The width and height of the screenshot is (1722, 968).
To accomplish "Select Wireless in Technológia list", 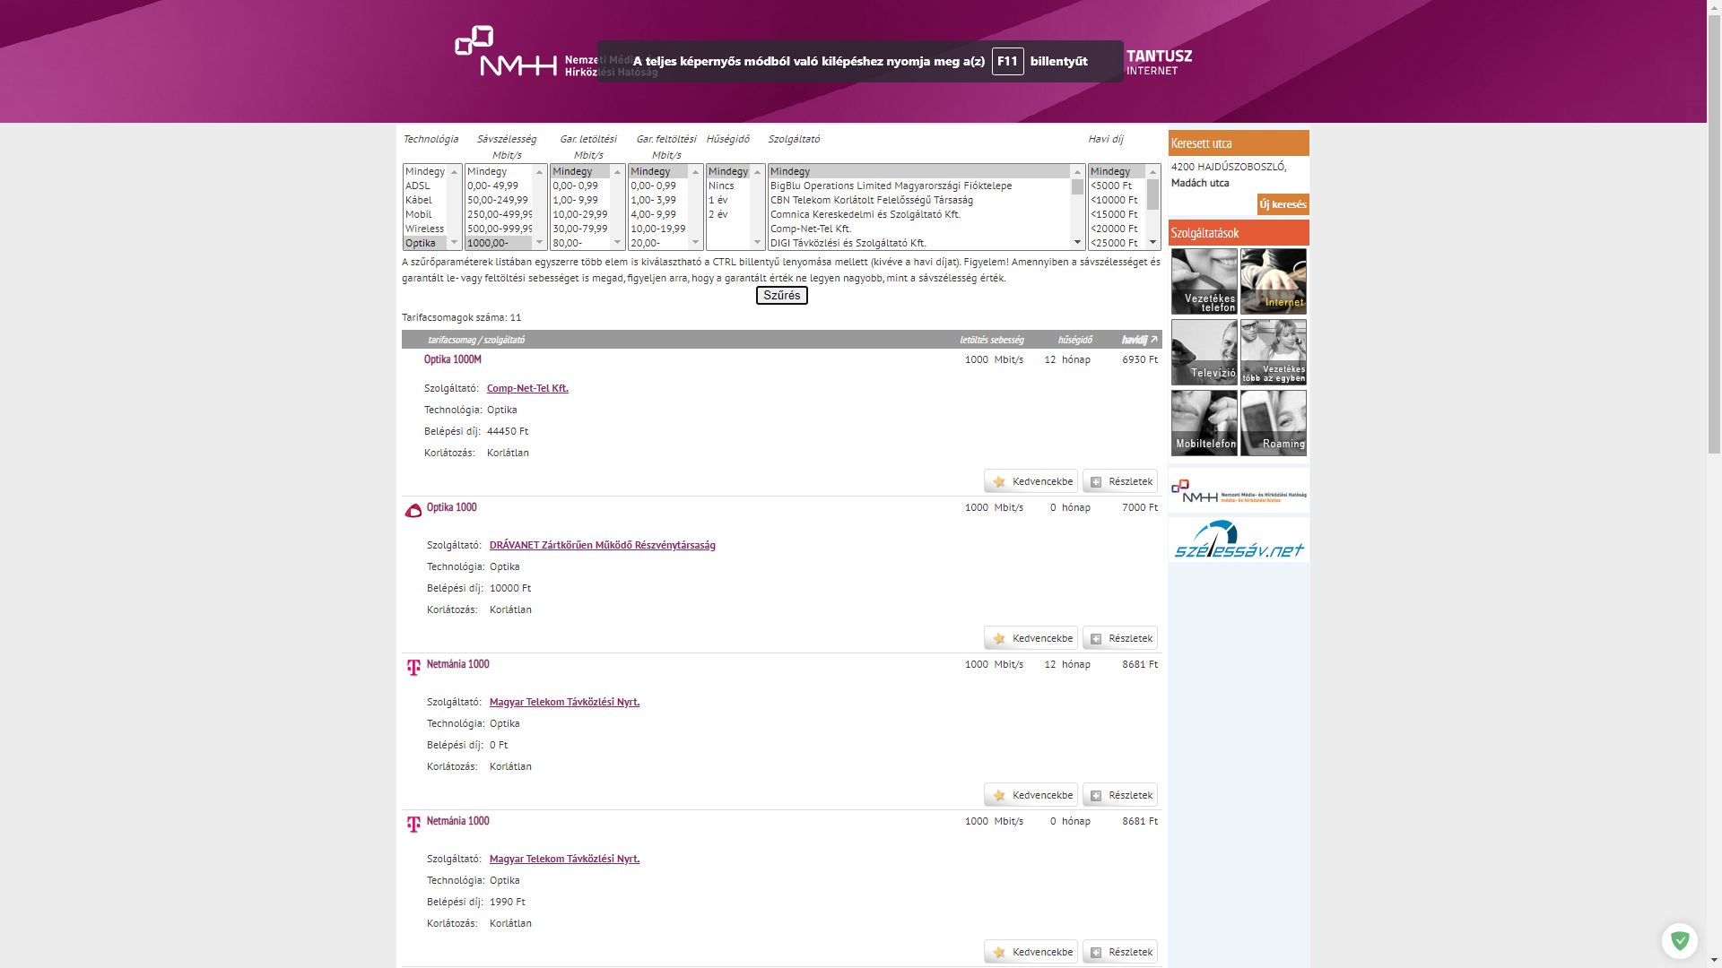I will click(425, 229).
